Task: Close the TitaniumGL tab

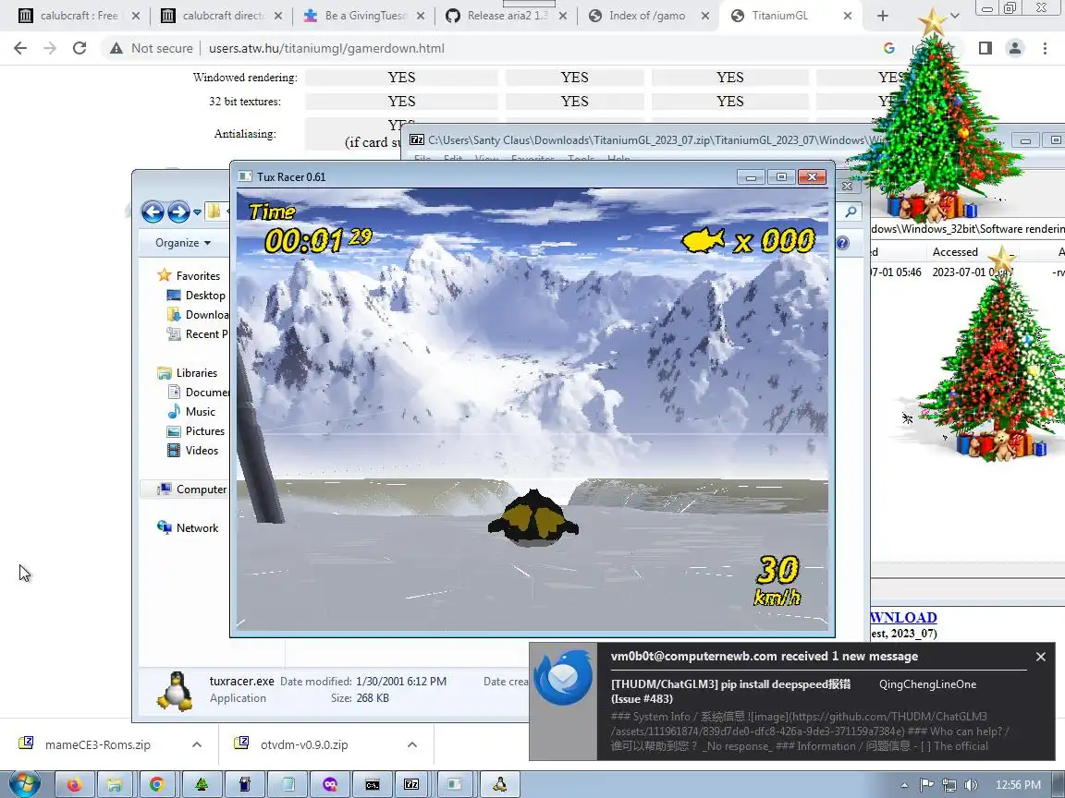Action: click(847, 16)
